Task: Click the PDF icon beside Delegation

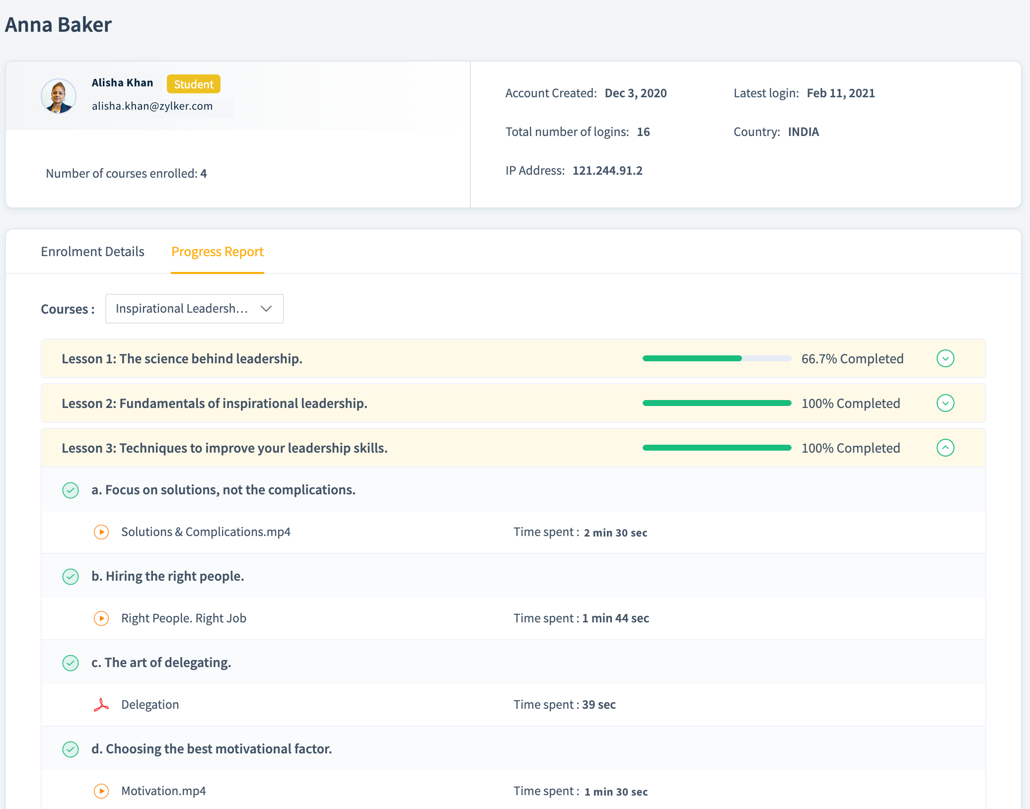Action: click(101, 705)
